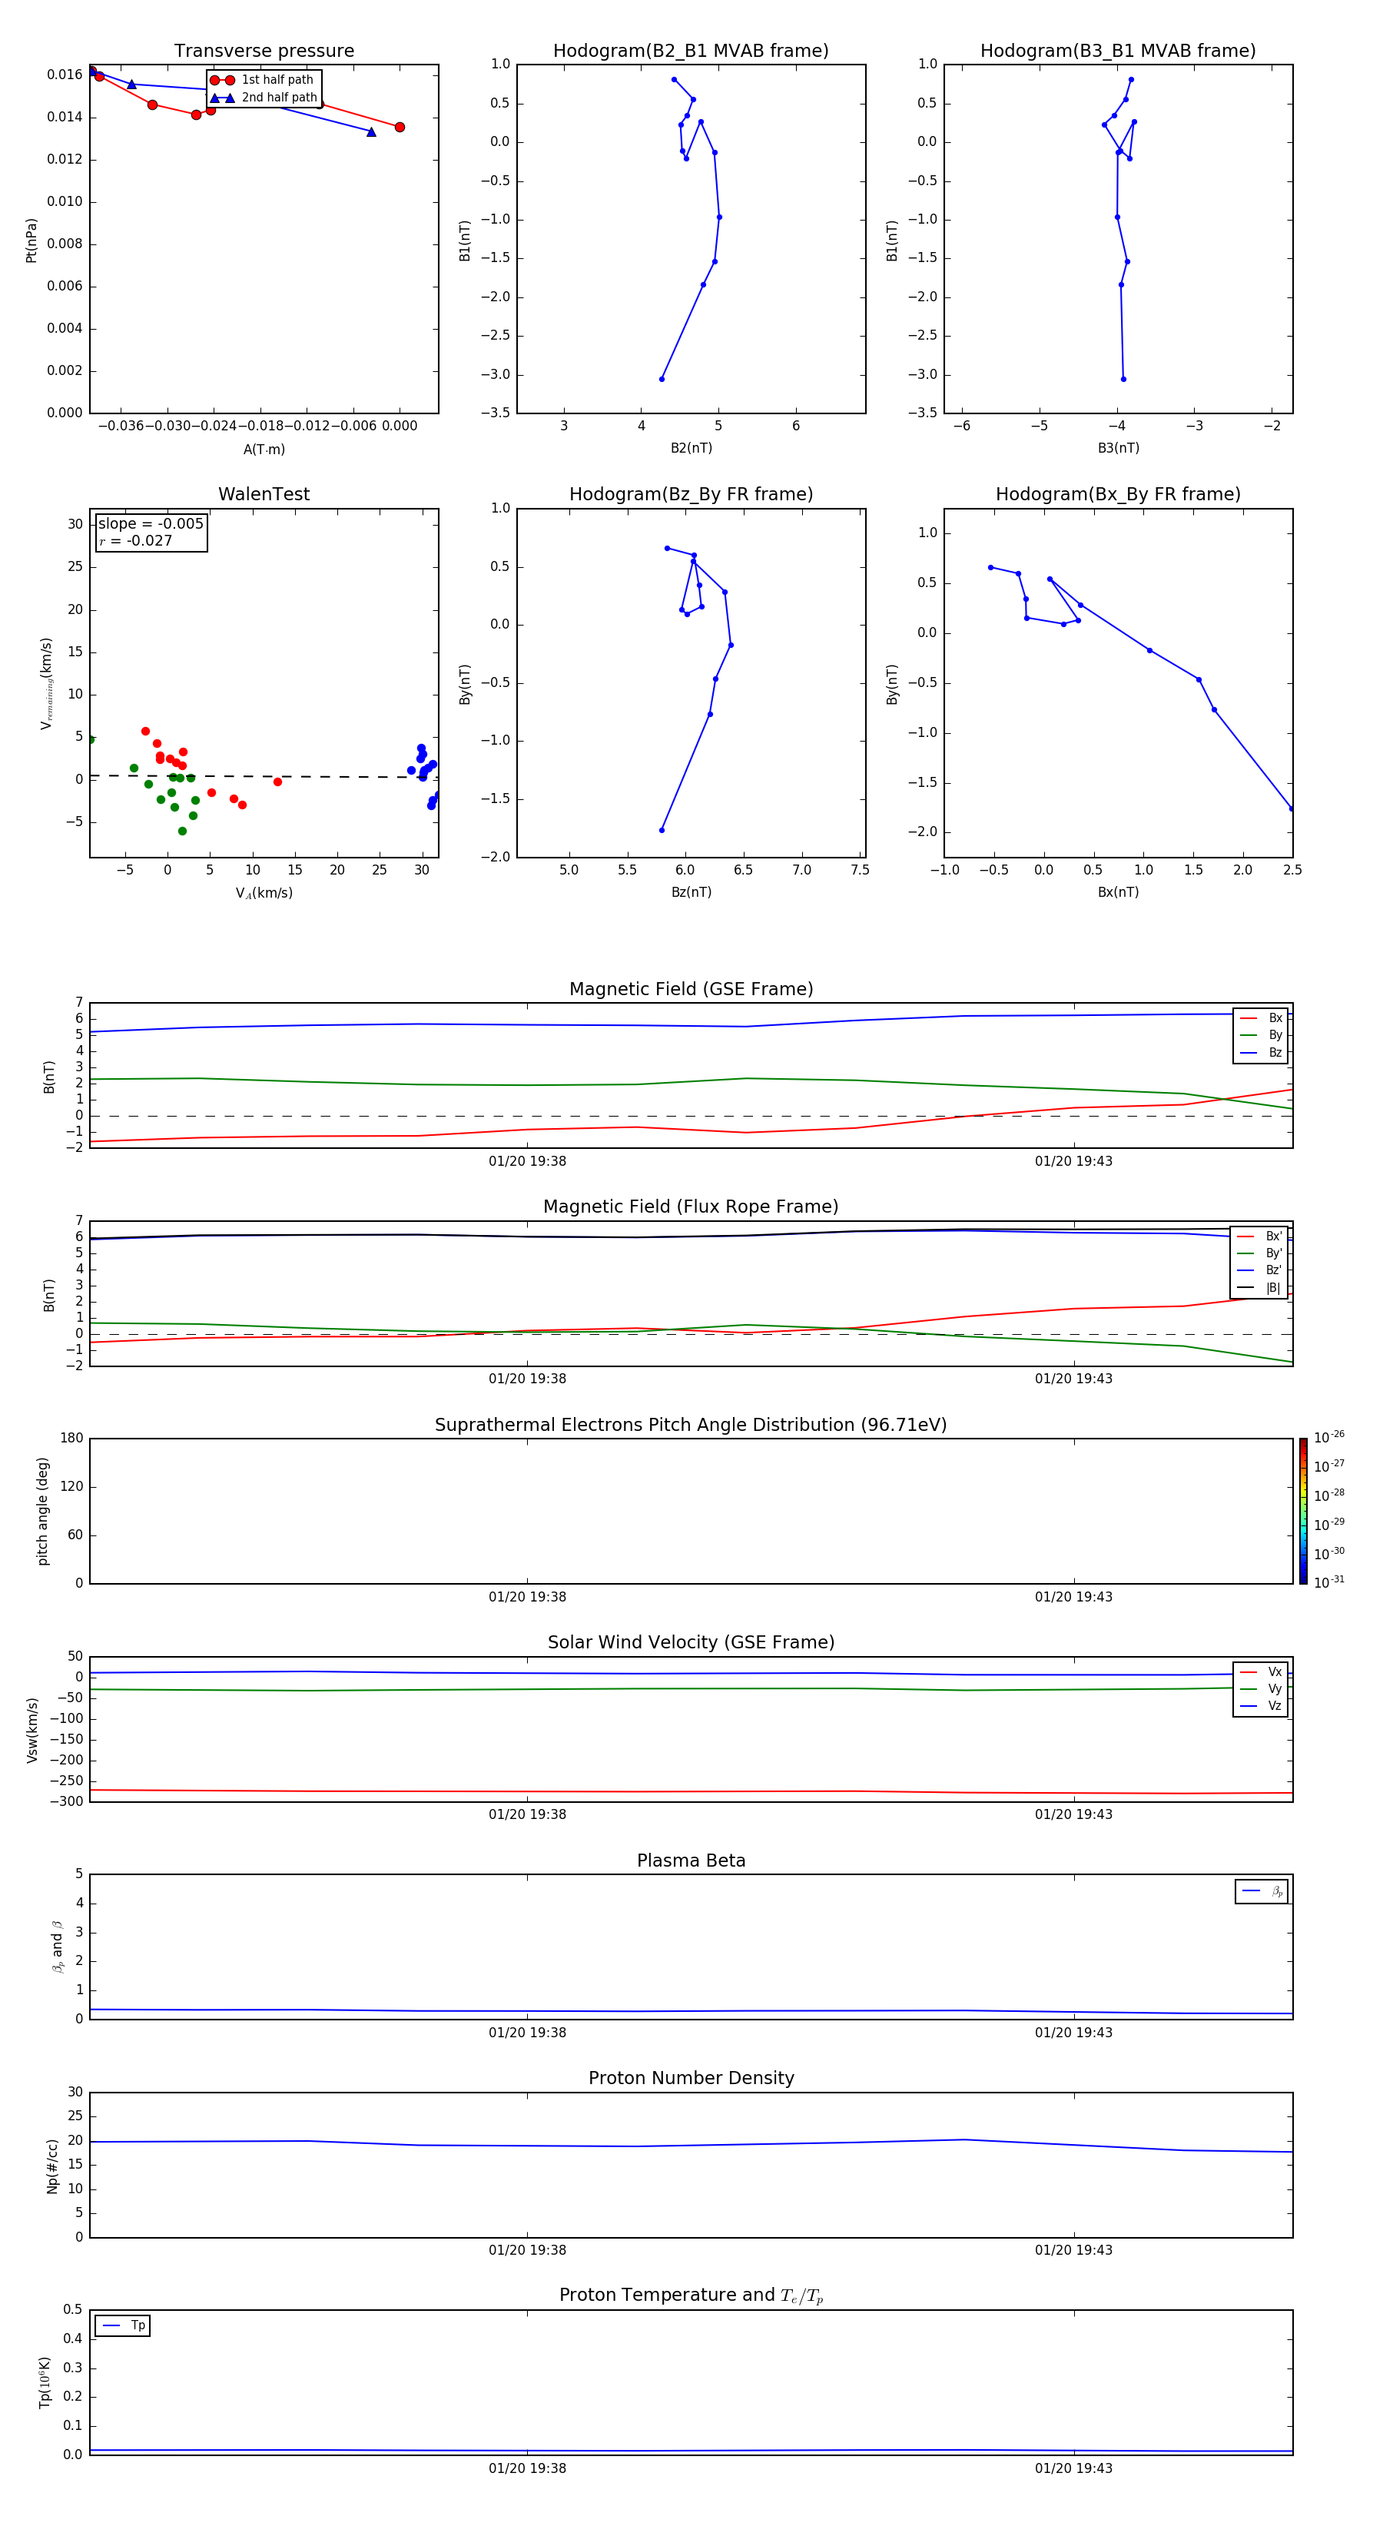Click the "slope = -0.005" annotation
Screen dimensions: 1383x2536
tap(151, 524)
